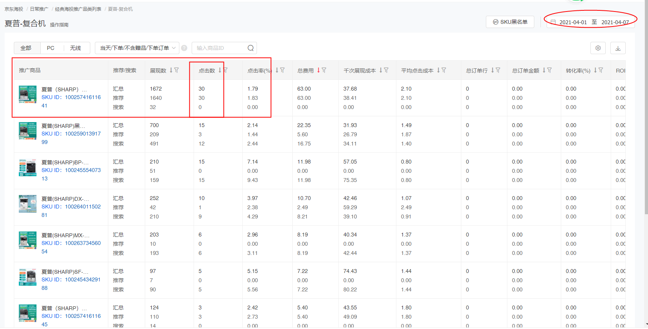Click the search magnifier in the product ID box
The width and height of the screenshot is (648, 329).
coord(250,48)
